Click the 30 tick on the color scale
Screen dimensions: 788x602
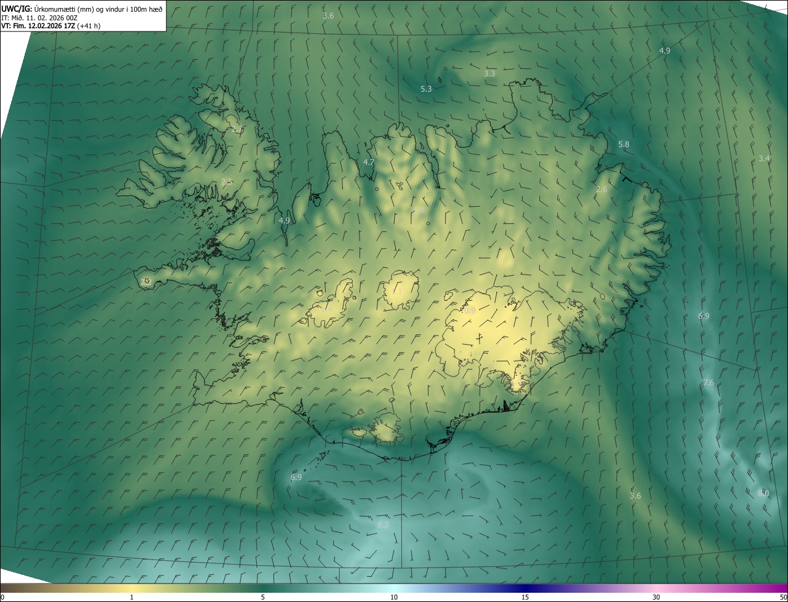click(x=656, y=597)
